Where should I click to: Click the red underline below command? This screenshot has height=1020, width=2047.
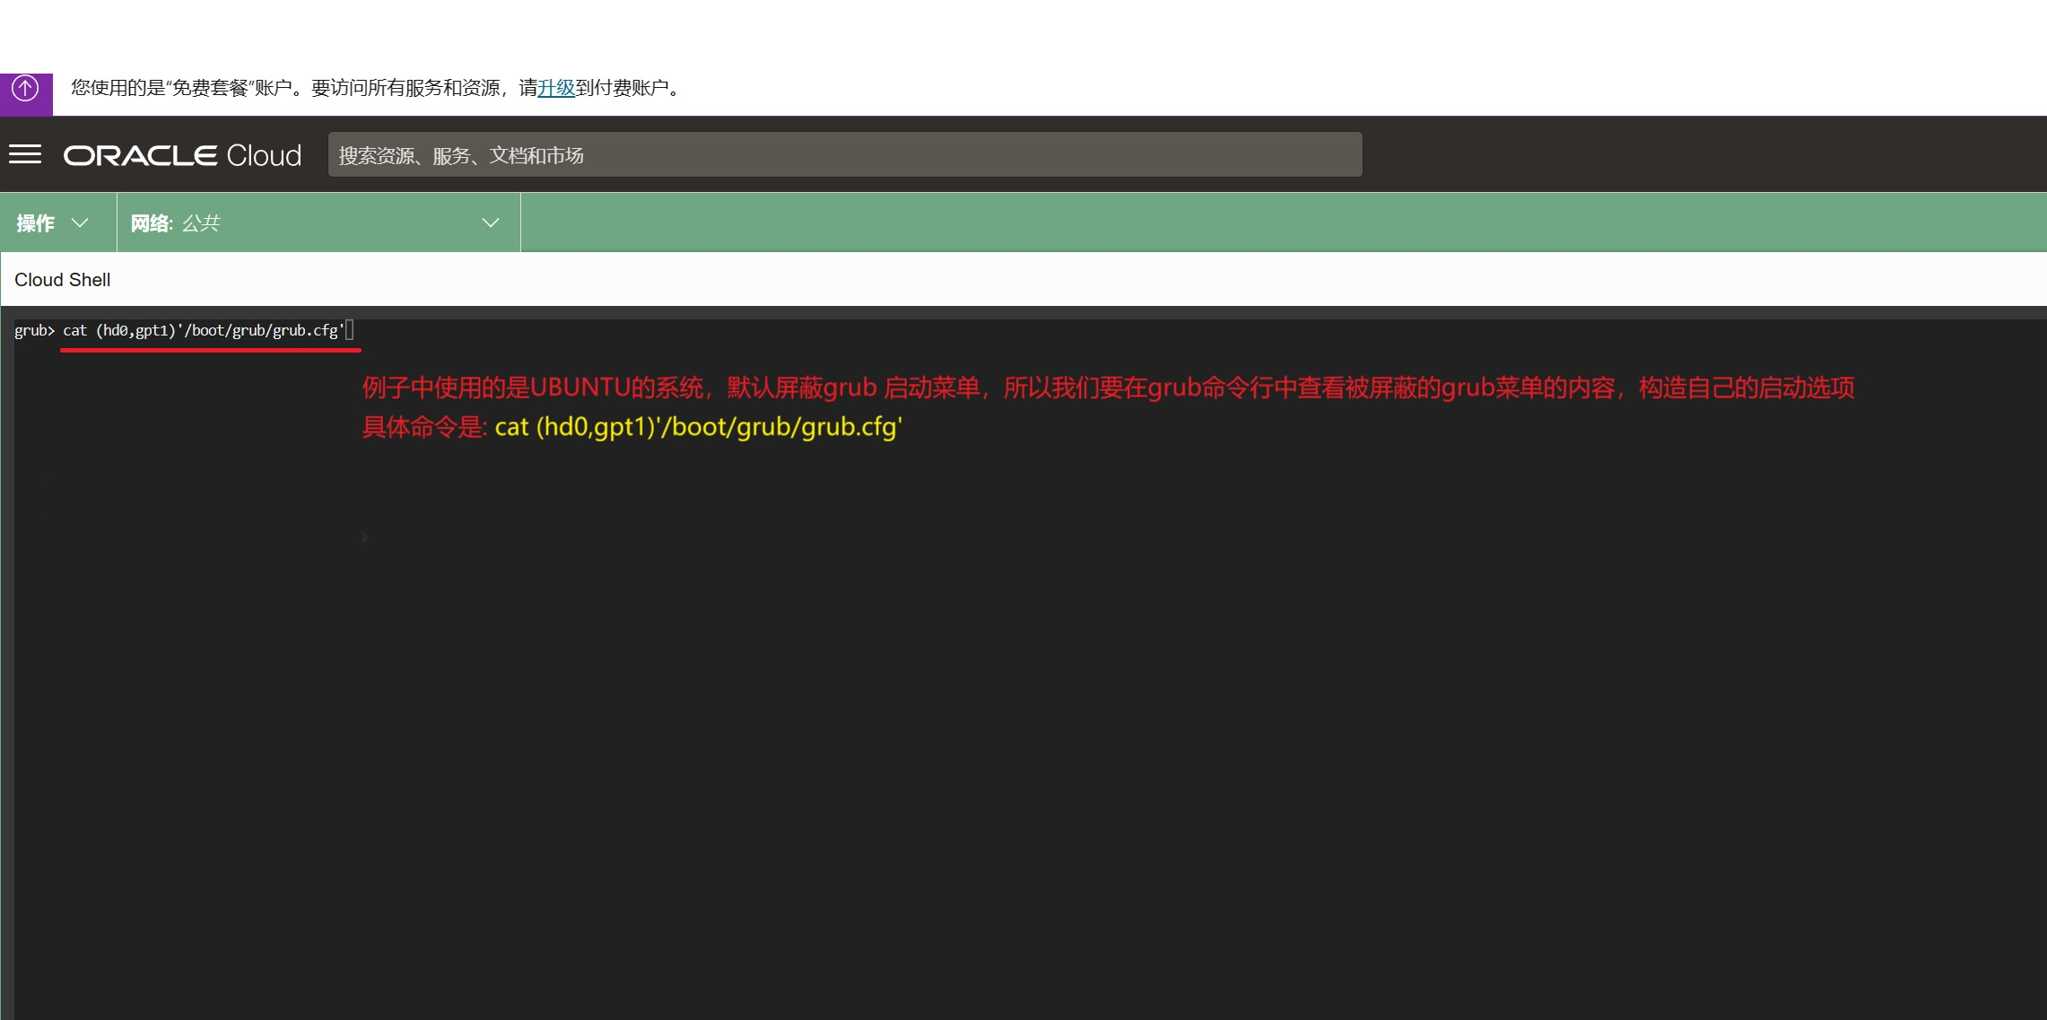click(210, 351)
